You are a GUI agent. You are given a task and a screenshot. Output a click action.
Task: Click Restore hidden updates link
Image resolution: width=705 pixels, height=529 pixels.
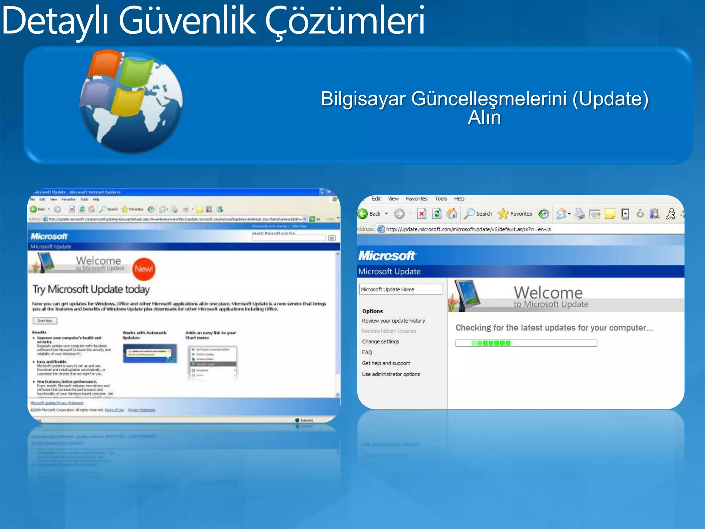[x=389, y=331]
